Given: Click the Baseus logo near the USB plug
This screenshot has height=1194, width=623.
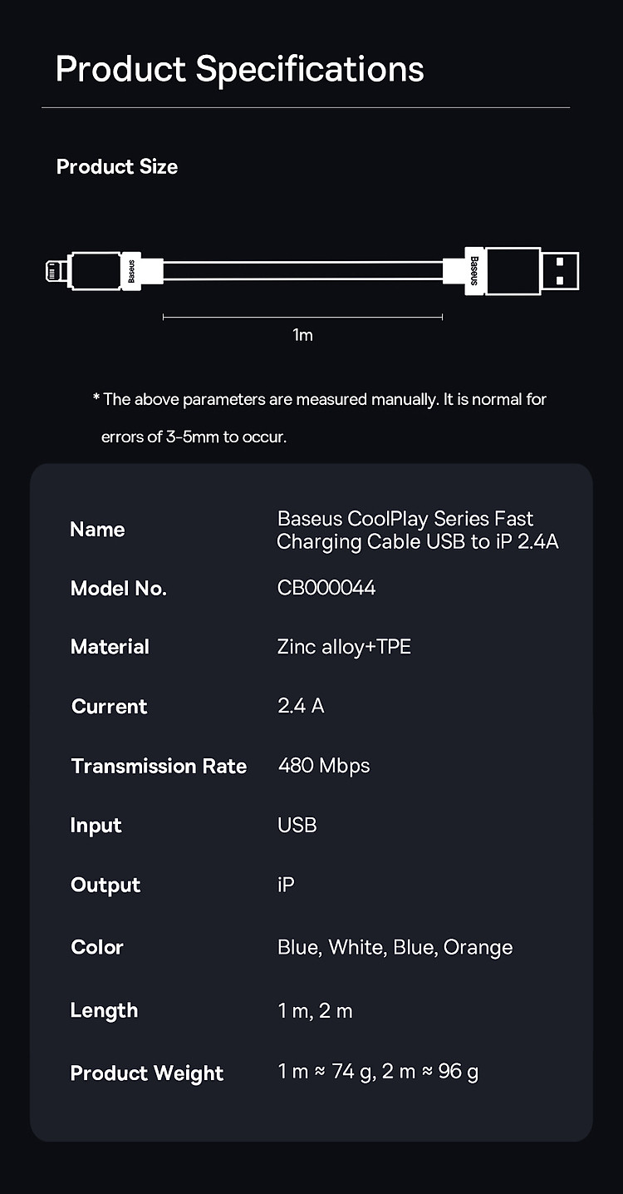Looking at the screenshot, I should (x=474, y=271).
